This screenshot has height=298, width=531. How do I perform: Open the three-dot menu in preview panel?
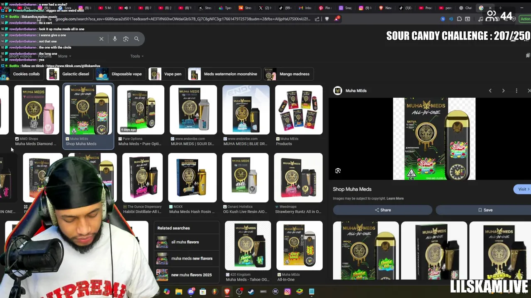516,91
